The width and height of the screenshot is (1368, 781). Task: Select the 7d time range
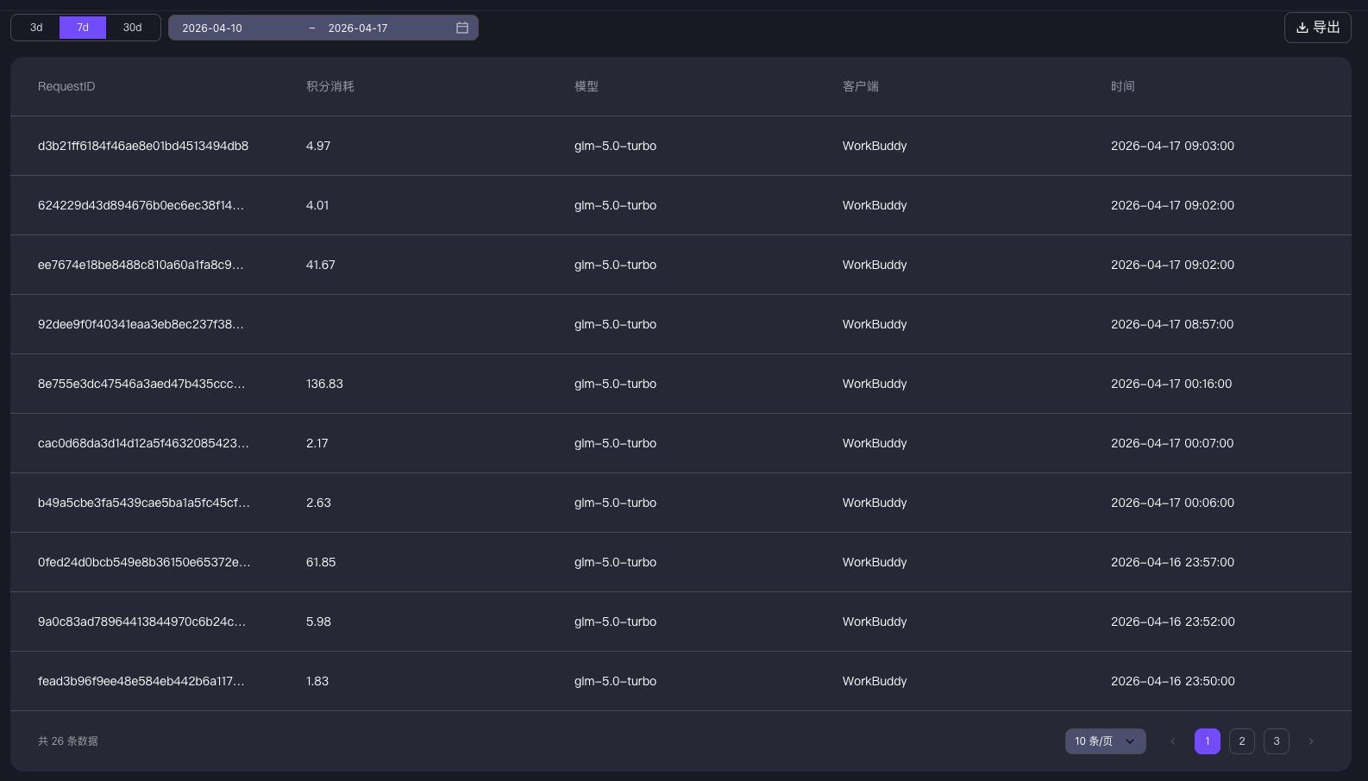83,28
